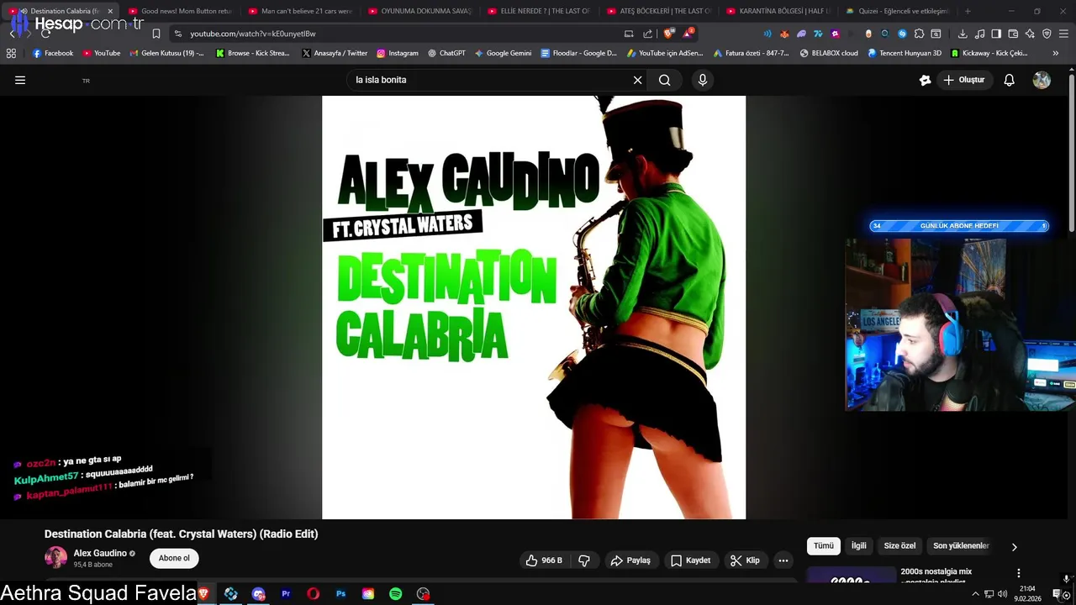
Task: Select the Son yüklenenler filter chip
Action: pos(961,545)
